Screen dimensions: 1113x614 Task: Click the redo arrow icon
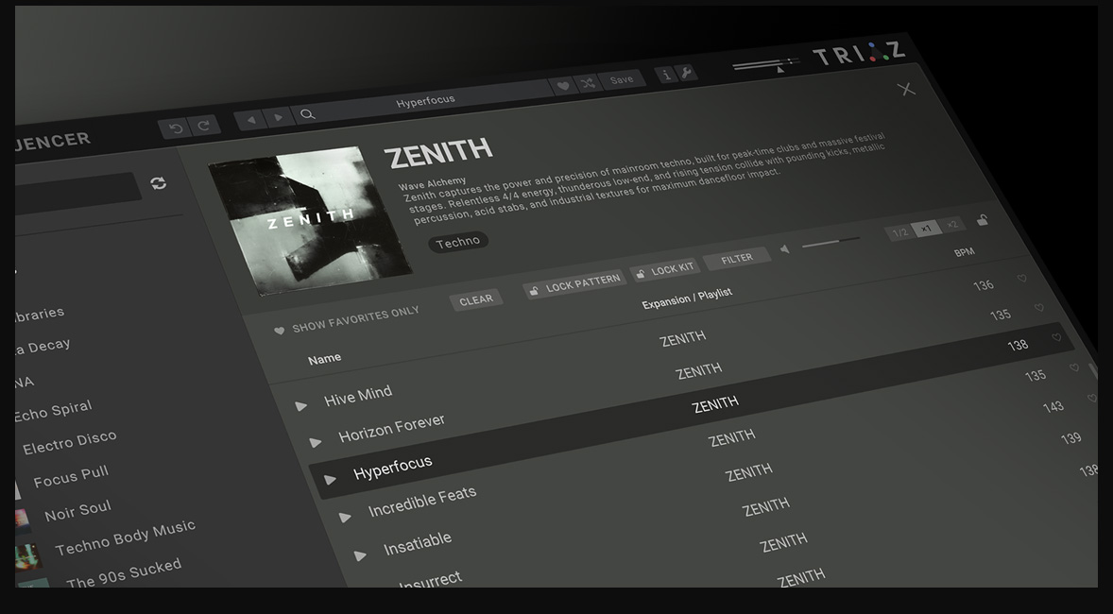[x=203, y=125]
